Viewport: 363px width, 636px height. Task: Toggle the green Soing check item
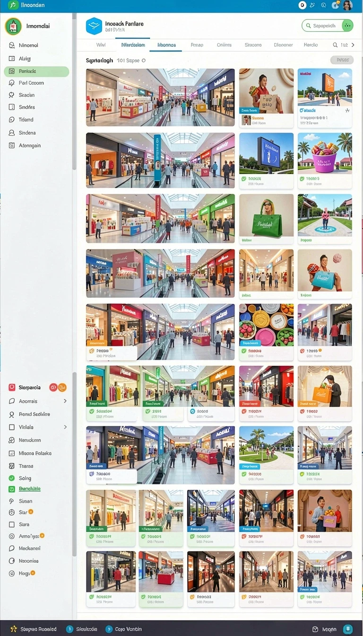click(12, 478)
